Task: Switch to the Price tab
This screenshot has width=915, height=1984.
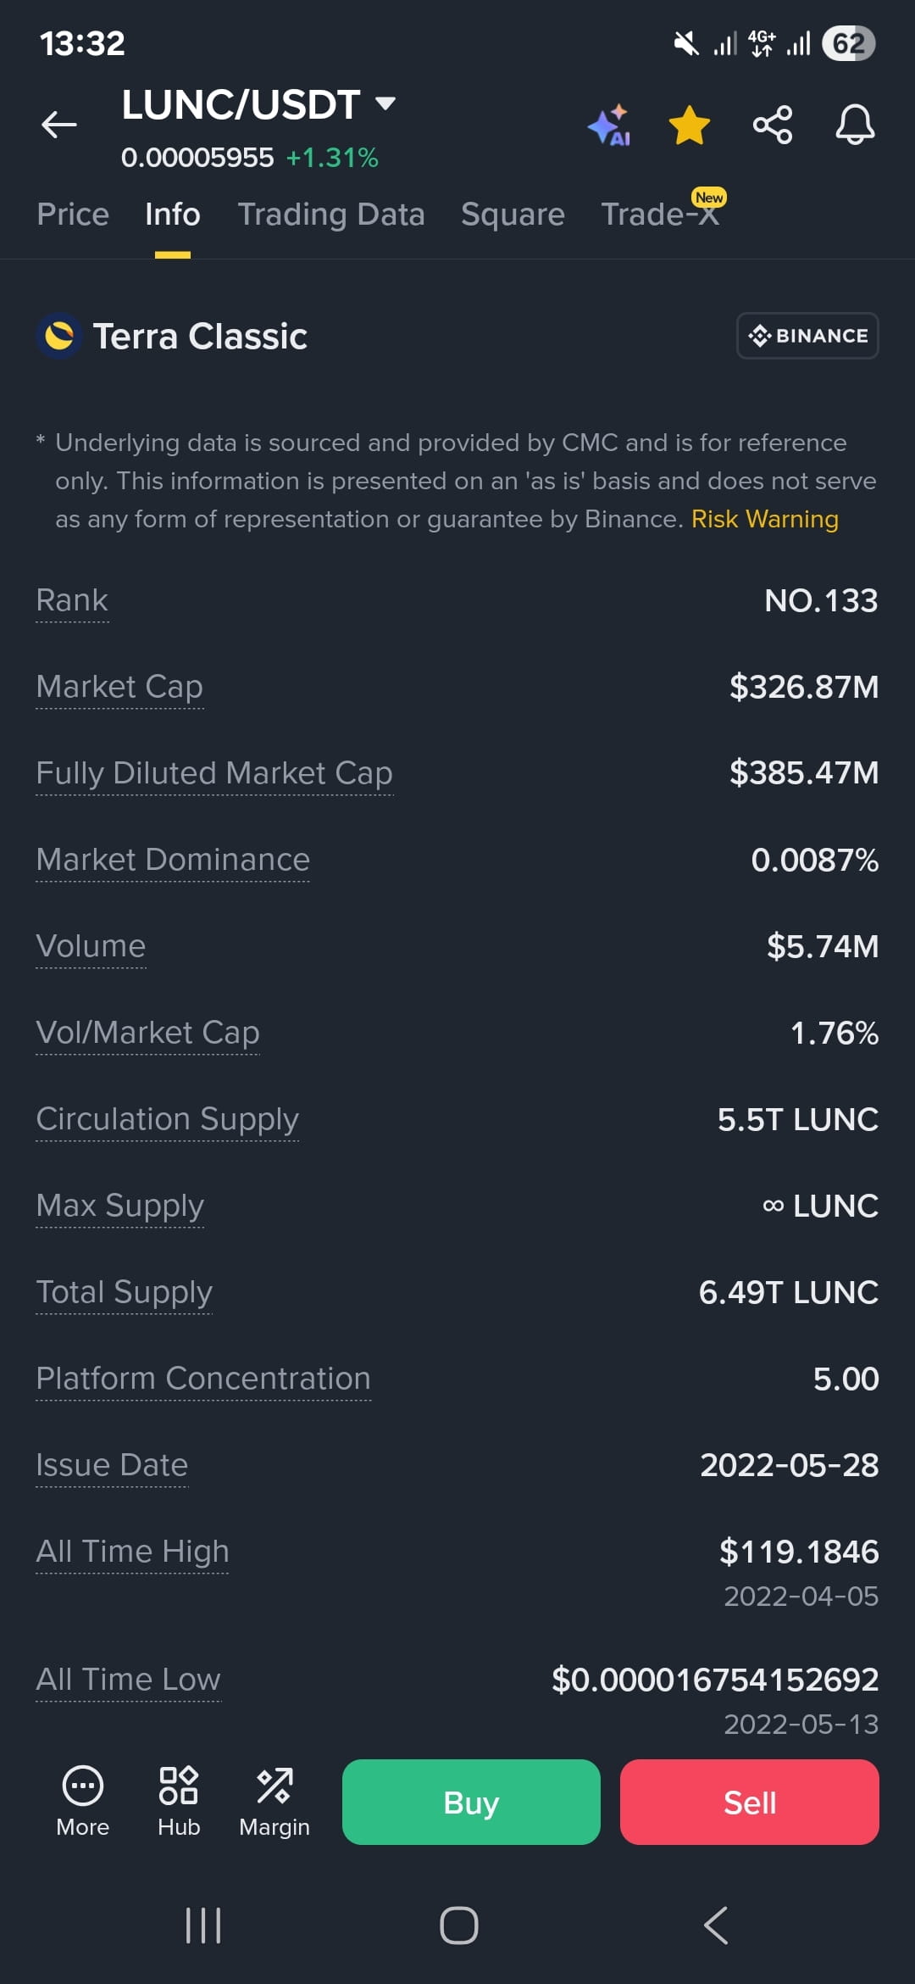Action: point(73,214)
